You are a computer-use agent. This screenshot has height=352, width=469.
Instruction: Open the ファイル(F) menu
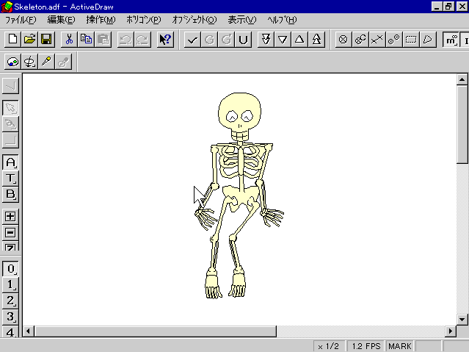21,20
